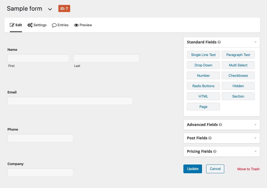Add a Checkboxes field
The image size is (267, 188).
coord(238,75)
